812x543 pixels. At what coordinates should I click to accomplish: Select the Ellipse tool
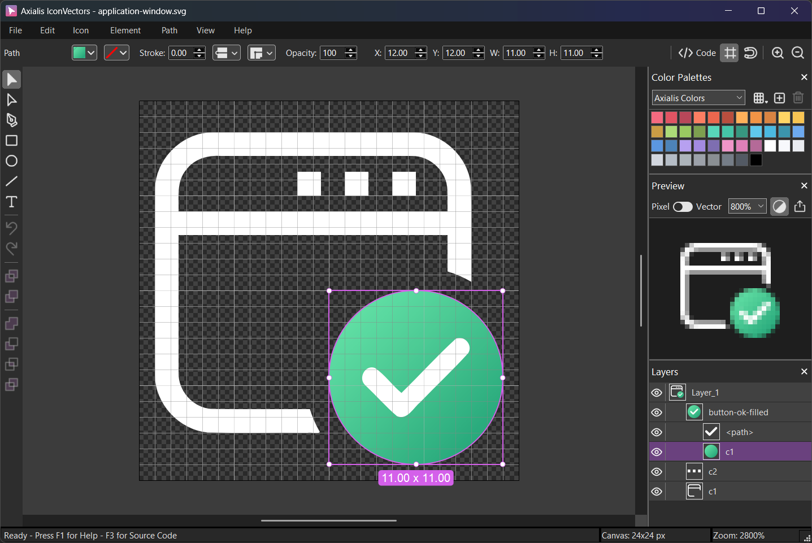tap(11, 160)
